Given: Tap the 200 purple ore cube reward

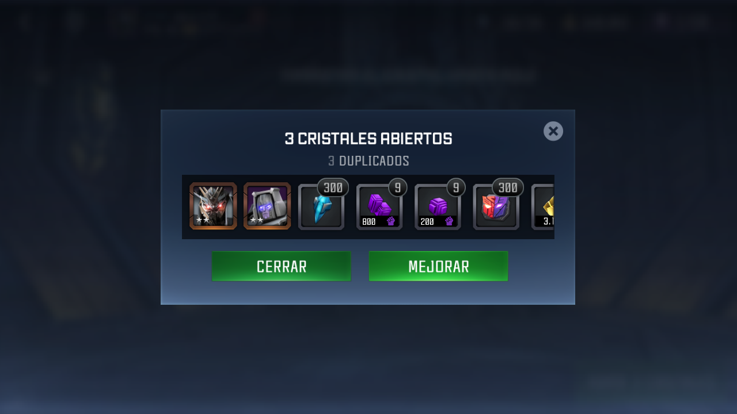Looking at the screenshot, I should (438, 207).
